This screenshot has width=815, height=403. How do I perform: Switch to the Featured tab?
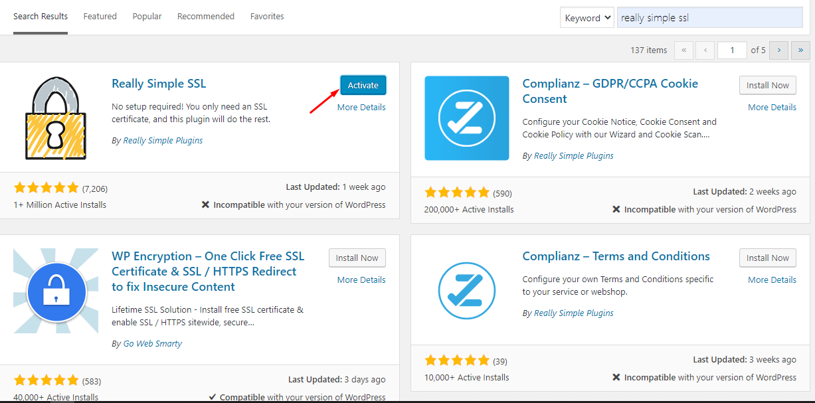coord(100,17)
